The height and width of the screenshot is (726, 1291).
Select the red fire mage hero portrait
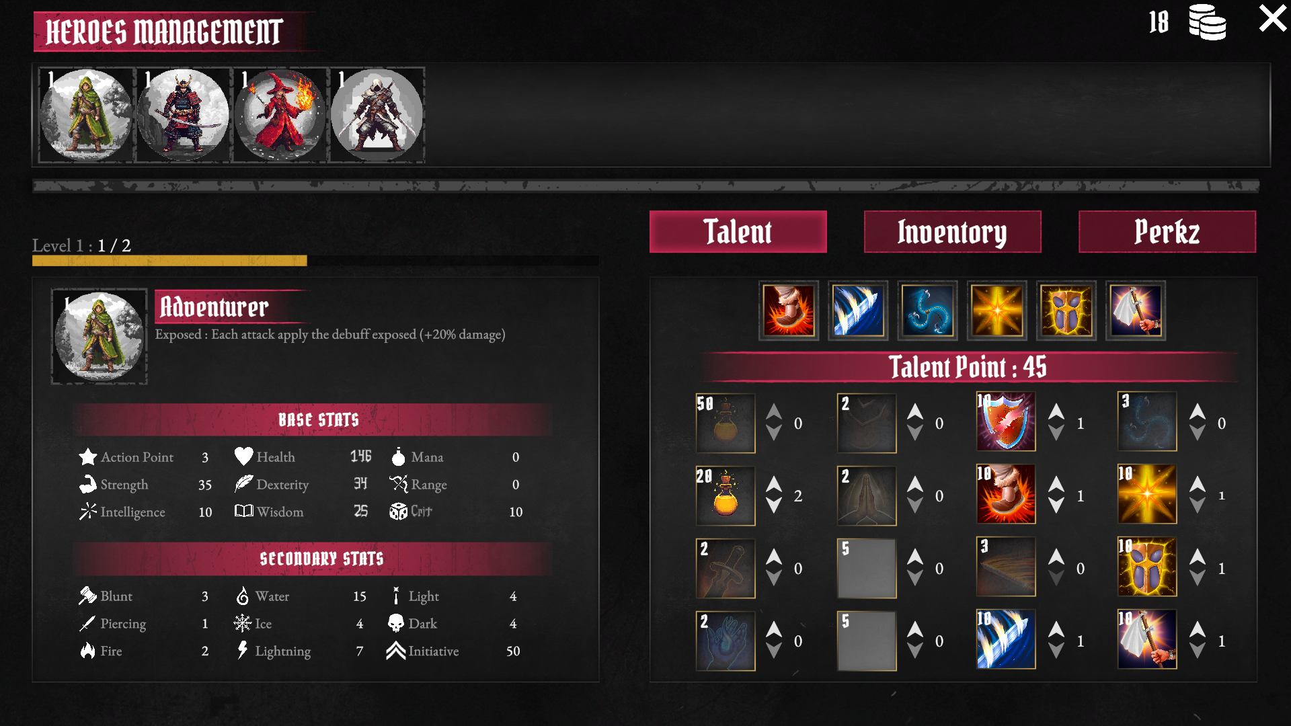tap(280, 115)
